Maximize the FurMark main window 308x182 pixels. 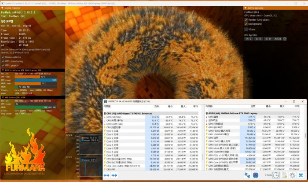[x=296, y=4]
